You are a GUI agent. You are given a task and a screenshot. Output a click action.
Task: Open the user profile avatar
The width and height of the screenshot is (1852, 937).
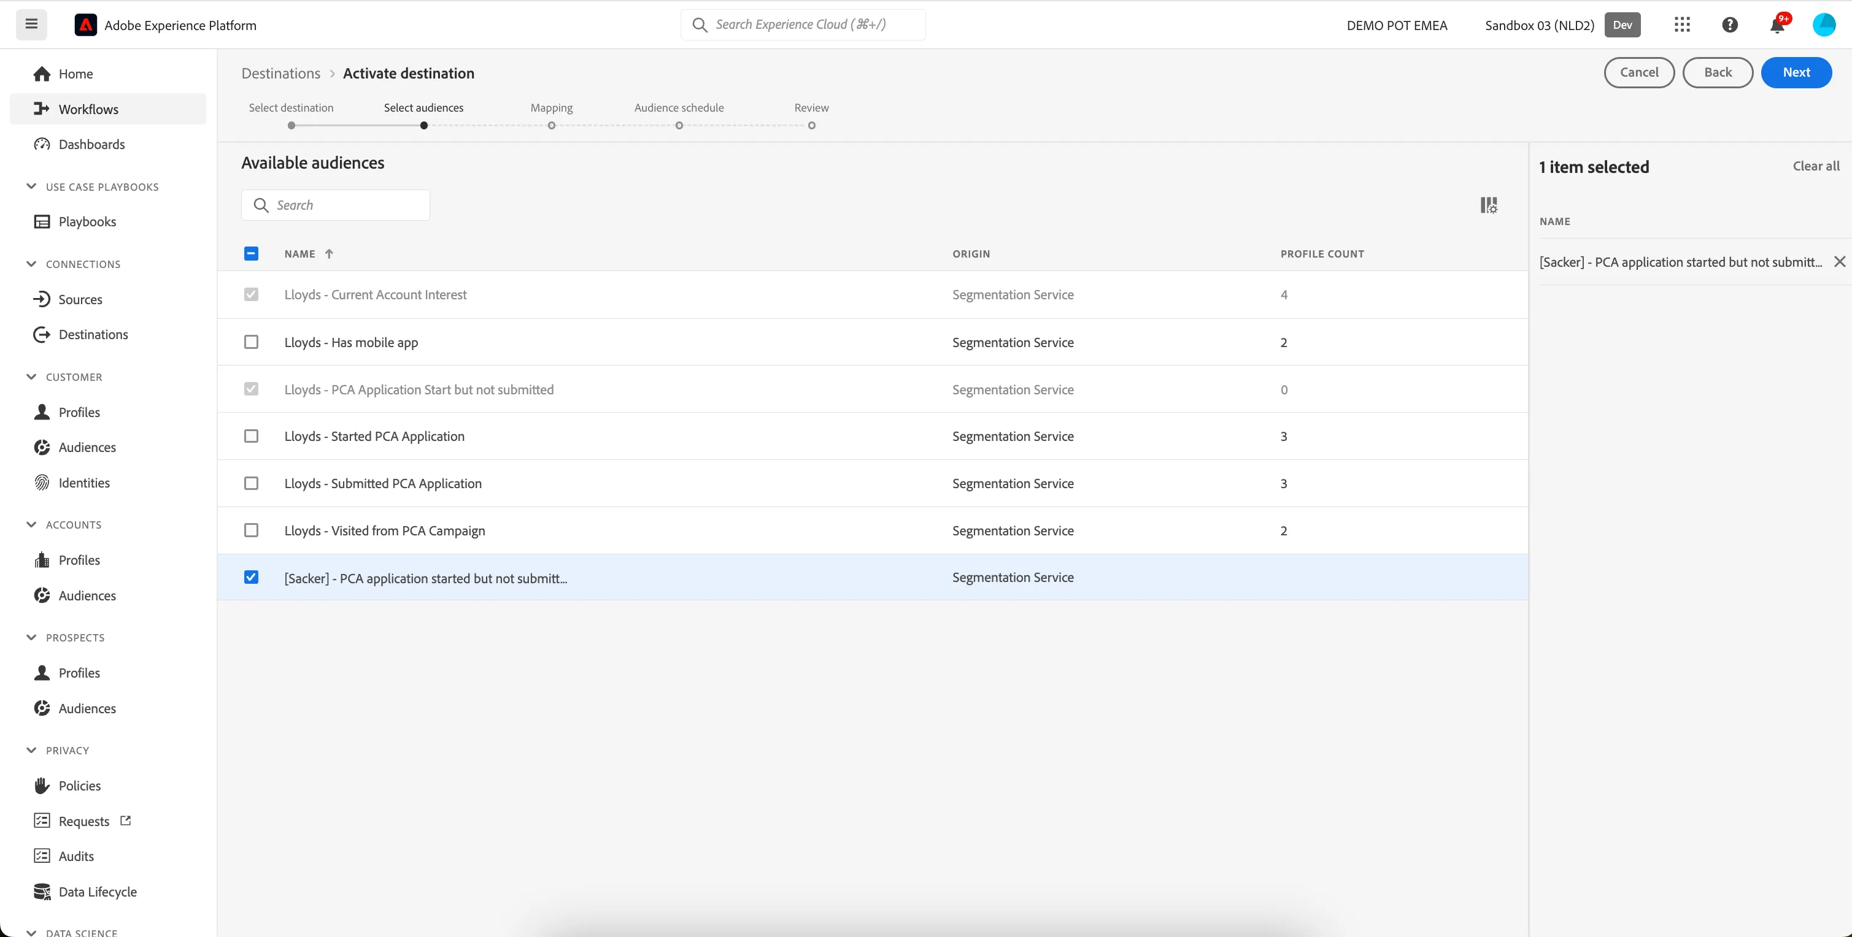(x=1824, y=25)
